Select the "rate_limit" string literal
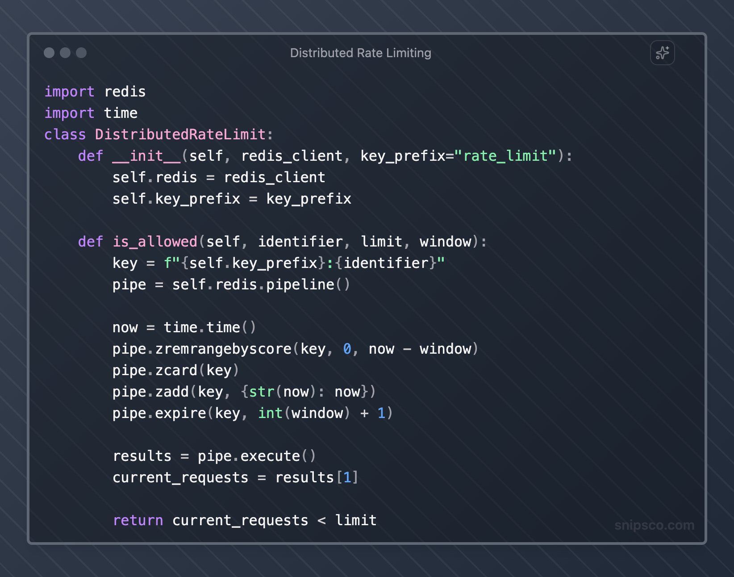 [505, 156]
